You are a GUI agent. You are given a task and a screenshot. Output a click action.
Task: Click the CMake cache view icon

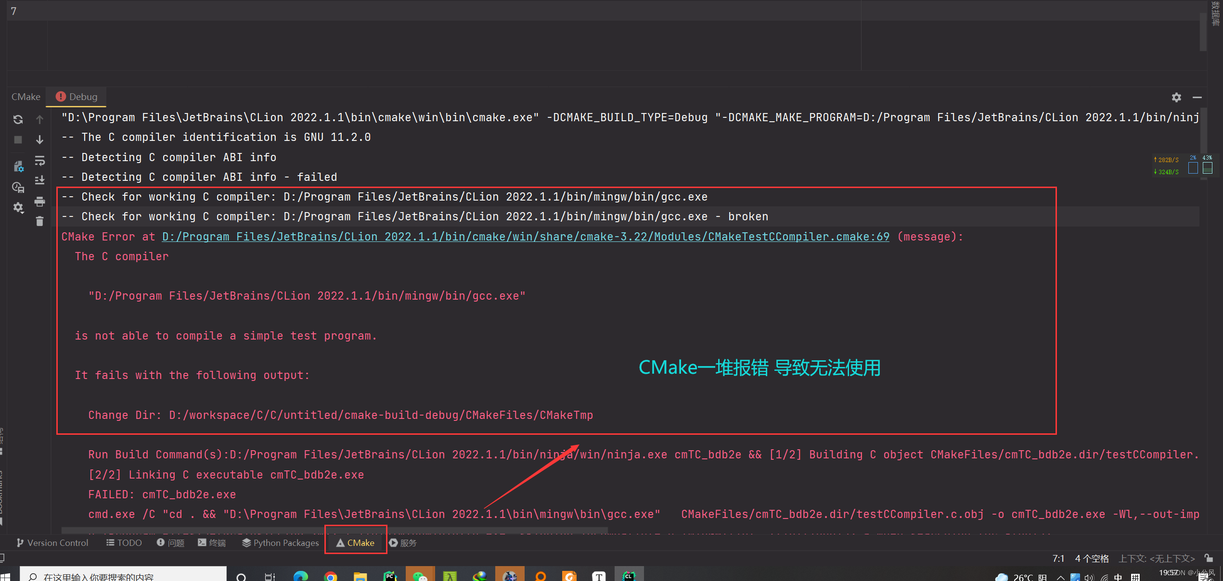pos(18,187)
